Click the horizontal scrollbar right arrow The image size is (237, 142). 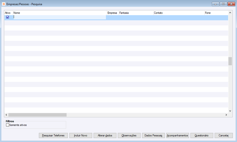[226, 115]
